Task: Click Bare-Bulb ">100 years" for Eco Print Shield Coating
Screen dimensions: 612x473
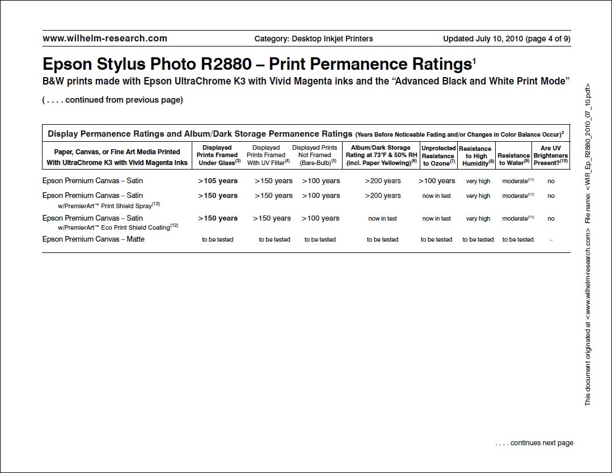Action: click(320, 218)
